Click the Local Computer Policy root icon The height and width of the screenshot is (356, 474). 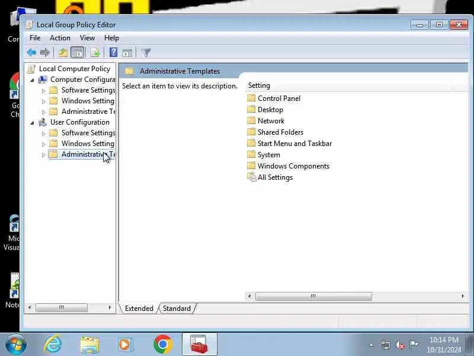(x=31, y=69)
